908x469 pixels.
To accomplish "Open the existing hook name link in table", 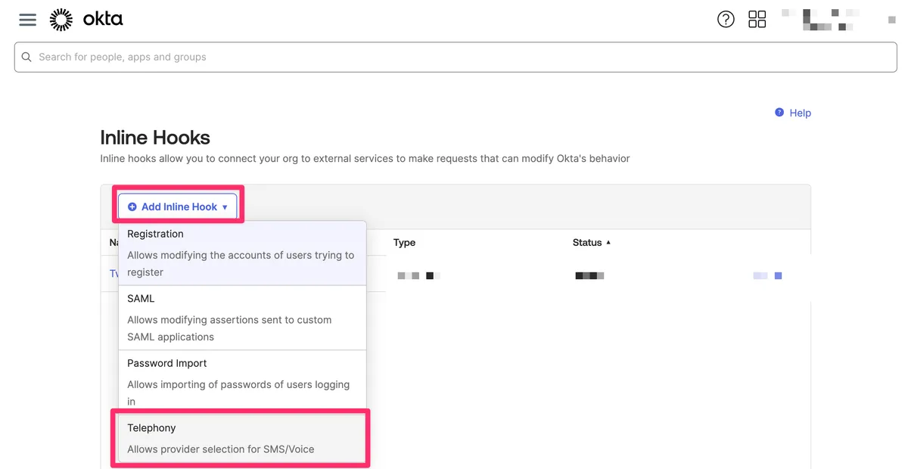I will tap(113, 273).
